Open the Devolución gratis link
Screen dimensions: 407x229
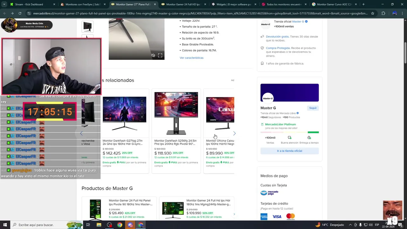[x=277, y=37]
